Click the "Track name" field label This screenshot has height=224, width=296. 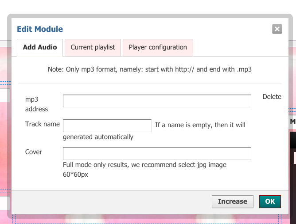[42, 124]
